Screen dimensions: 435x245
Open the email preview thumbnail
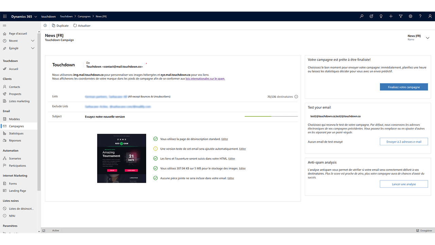coord(122,158)
